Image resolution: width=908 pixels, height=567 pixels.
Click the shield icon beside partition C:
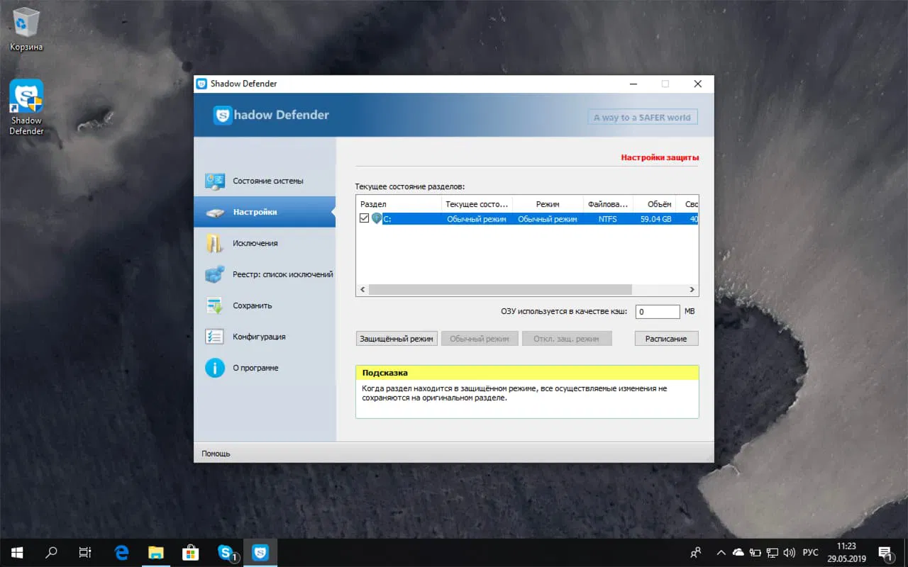click(x=376, y=219)
